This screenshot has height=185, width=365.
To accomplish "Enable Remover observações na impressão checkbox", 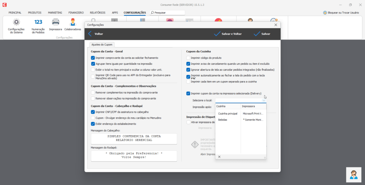I will point(93,98).
